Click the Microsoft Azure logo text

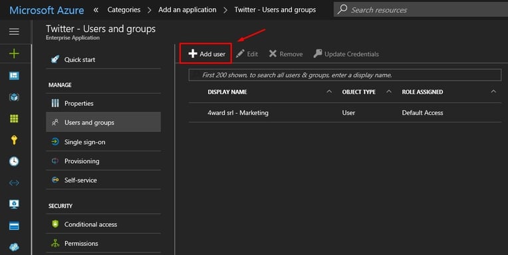(47, 10)
